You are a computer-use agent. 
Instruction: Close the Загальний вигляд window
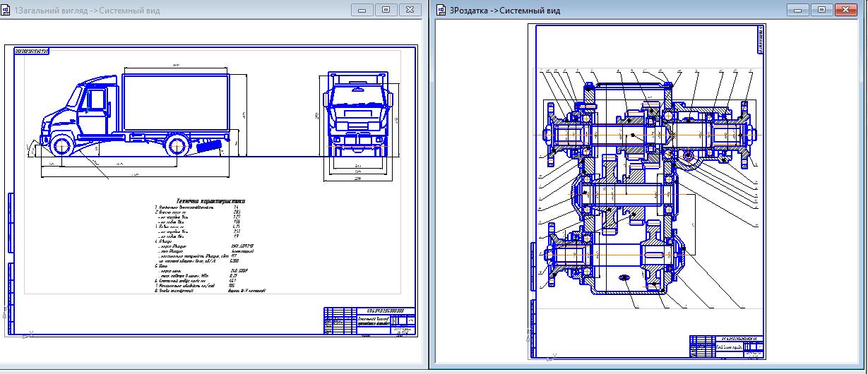pyautogui.click(x=410, y=9)
